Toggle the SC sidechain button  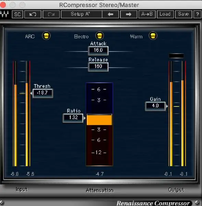17,14
